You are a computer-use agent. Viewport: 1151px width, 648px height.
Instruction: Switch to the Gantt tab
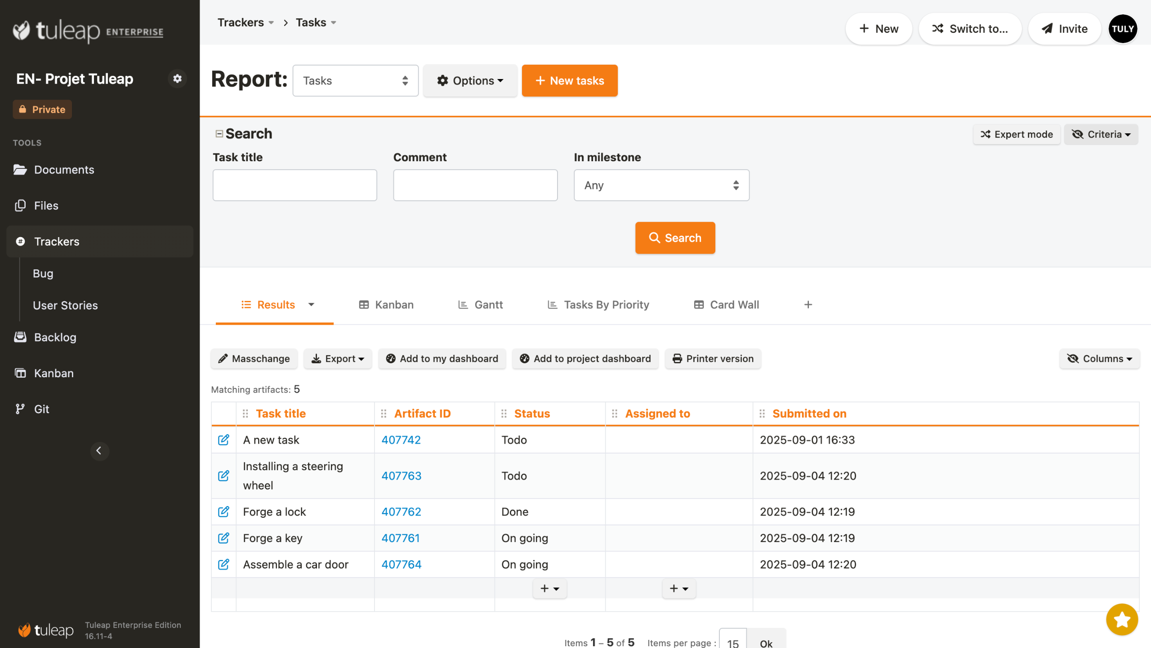[480, 304]
